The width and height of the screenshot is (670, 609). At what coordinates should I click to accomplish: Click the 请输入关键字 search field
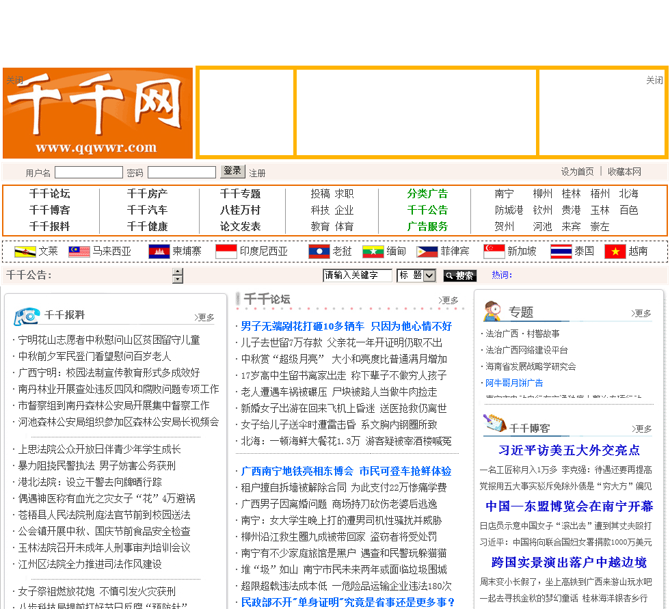[357, 275]
